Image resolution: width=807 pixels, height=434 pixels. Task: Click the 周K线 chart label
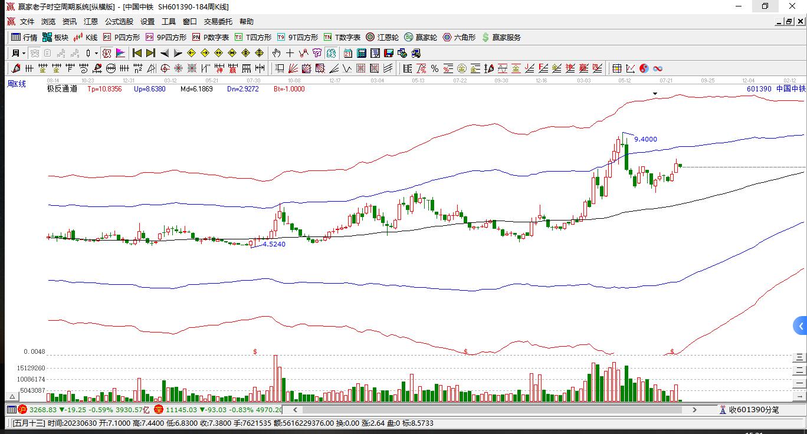(17, 84)
